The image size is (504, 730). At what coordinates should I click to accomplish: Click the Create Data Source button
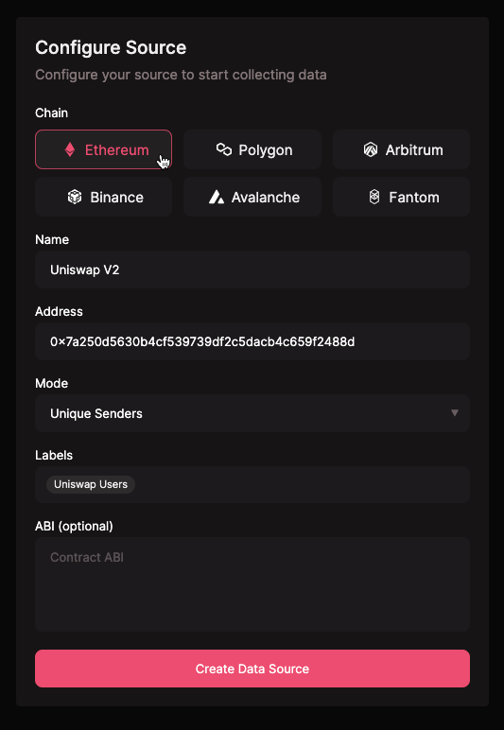(x=252, y=669)
